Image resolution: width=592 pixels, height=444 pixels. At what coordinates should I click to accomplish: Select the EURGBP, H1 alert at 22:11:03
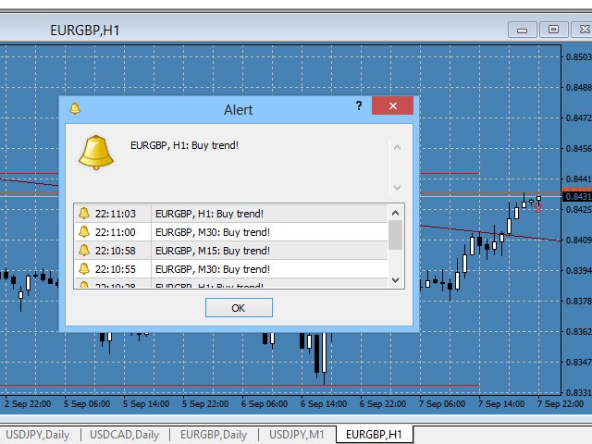click(x=268, y=214)
